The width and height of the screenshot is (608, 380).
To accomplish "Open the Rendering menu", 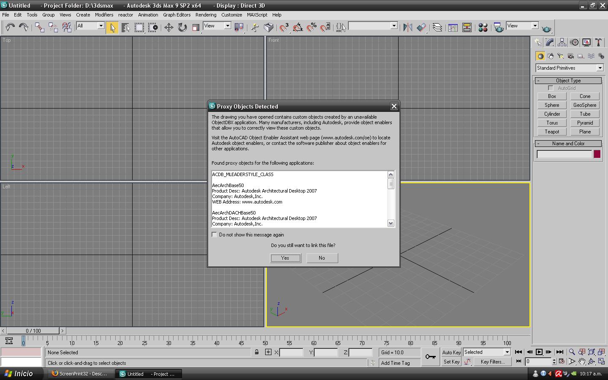I will 206,15.
